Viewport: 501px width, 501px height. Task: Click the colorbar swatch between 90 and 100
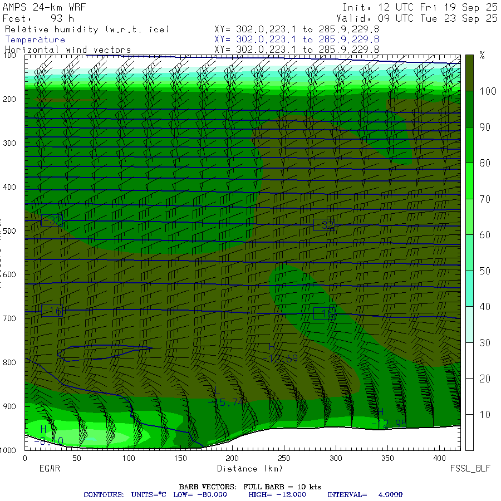[x=469, y=109]
